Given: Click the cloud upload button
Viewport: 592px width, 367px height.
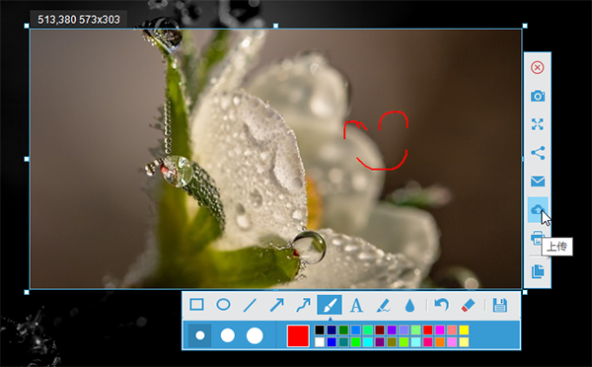Looking at the screenshot, I should coord(538,209).
